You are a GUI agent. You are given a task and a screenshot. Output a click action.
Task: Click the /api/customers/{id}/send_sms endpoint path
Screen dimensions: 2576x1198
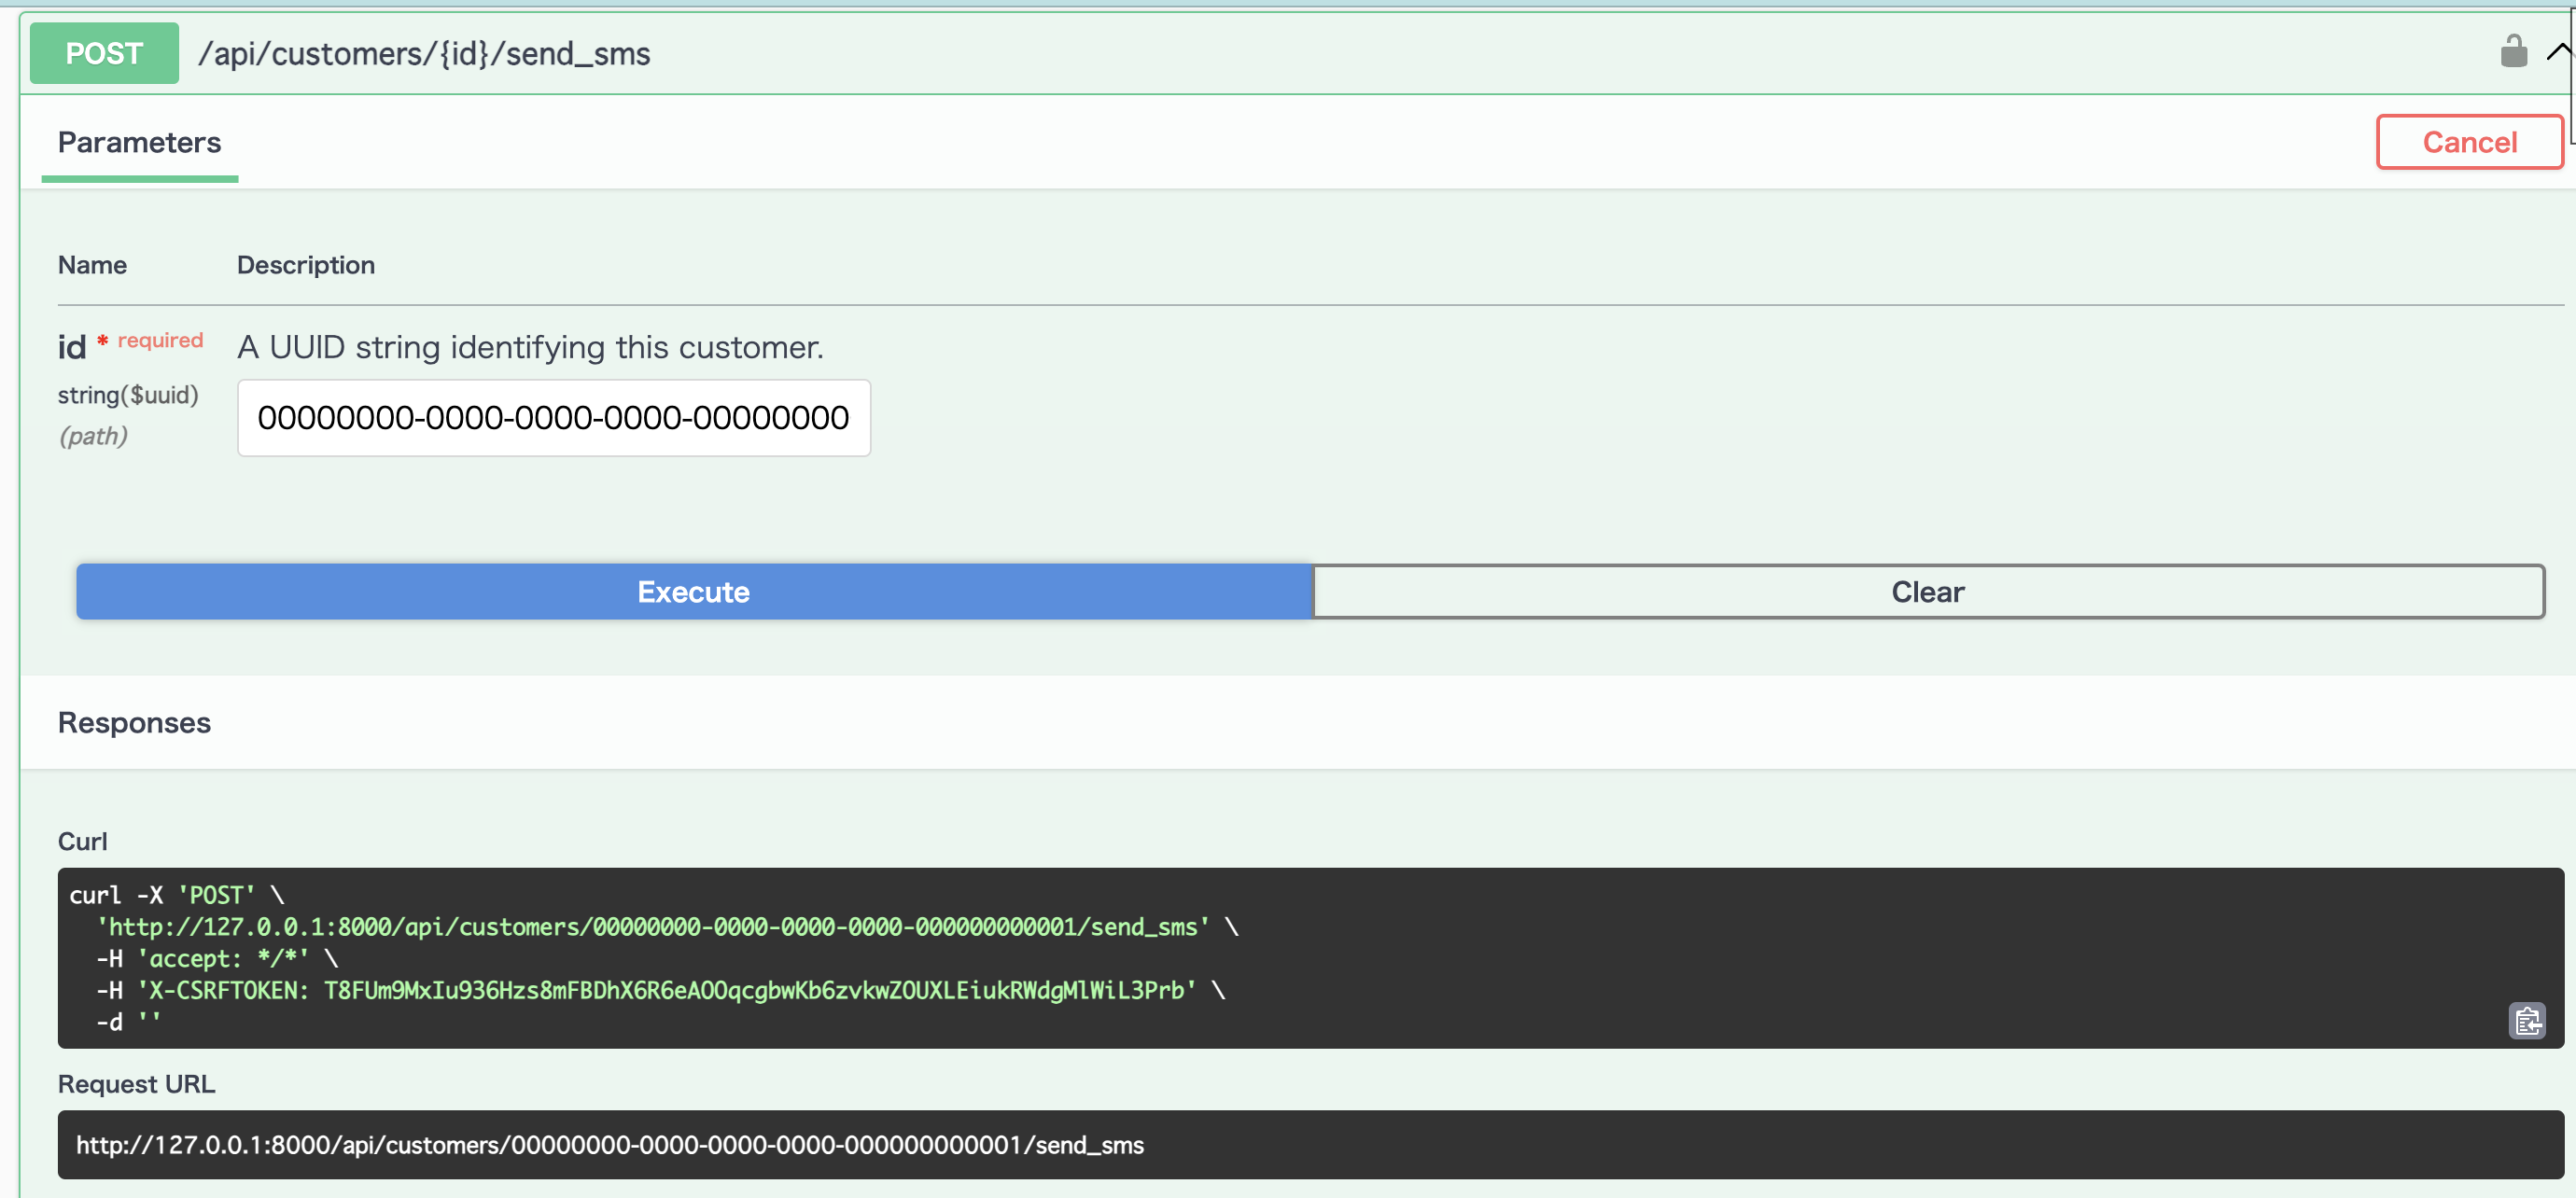[424, 53]
